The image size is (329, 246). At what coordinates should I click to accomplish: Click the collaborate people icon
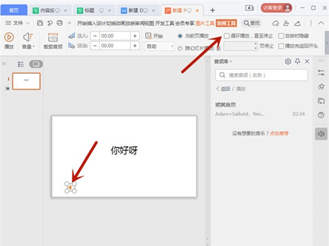(286, 23)
